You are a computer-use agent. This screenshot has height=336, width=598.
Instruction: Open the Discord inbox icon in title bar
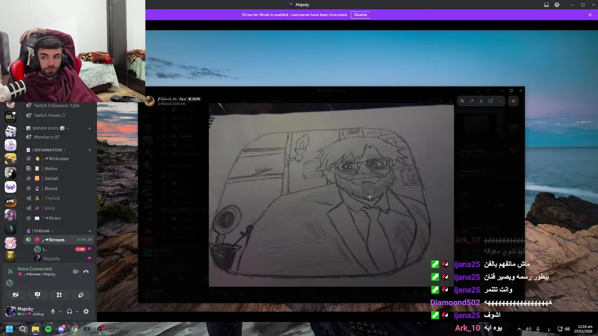tap(546, 5)
